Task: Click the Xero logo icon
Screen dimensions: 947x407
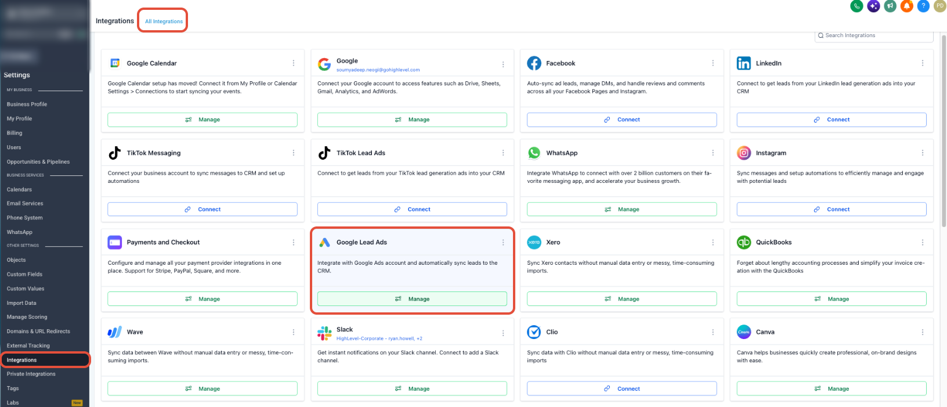Action: click(534, 242)
